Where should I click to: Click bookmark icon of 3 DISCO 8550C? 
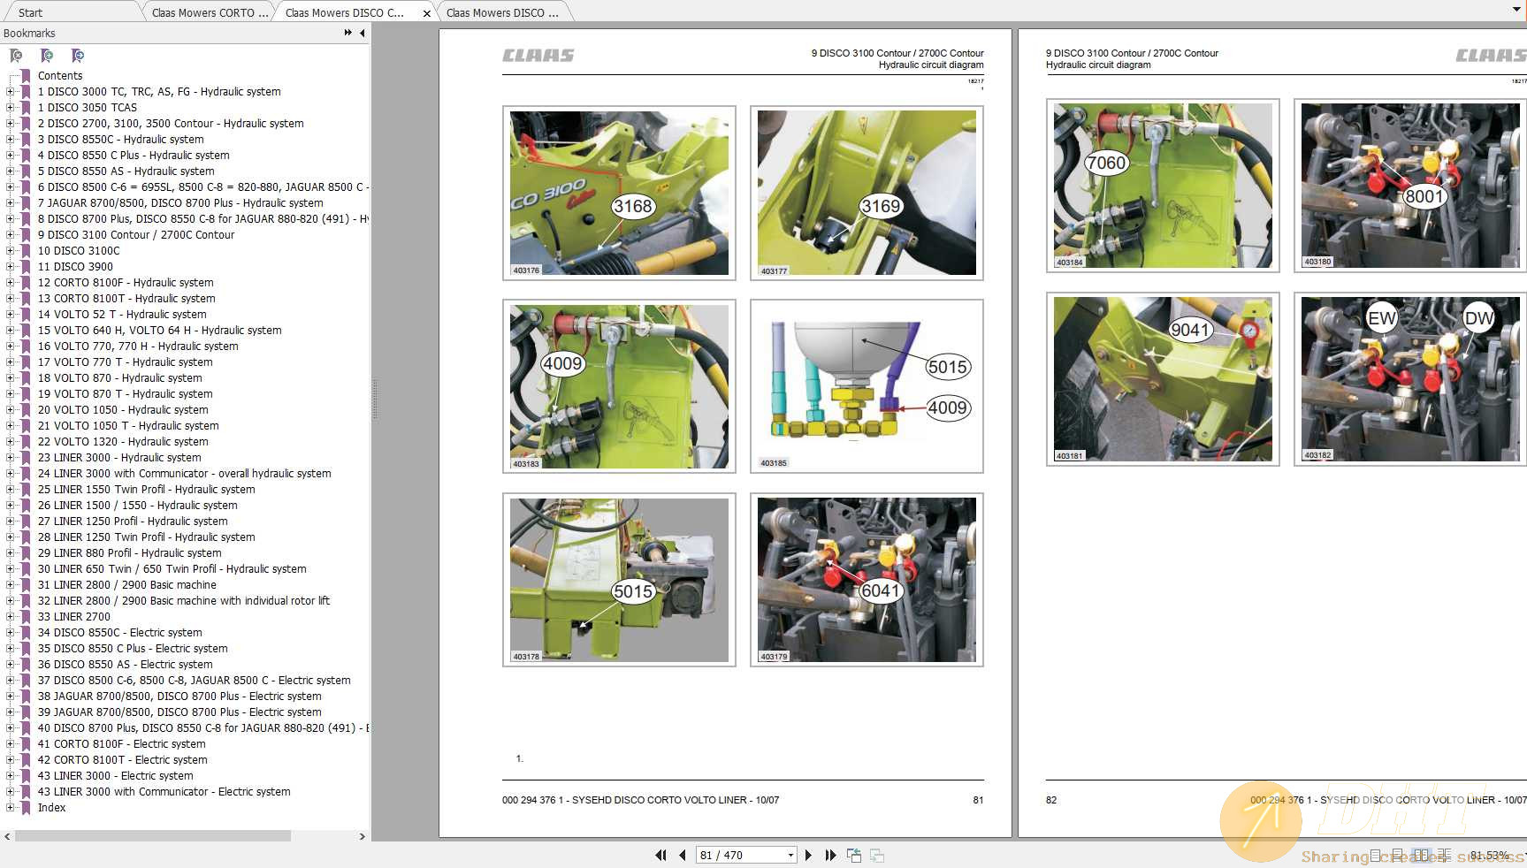pos(26,140)
